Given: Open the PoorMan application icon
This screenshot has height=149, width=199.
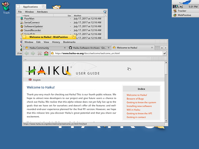Looking at the screenshot, I should click(22, 18).
